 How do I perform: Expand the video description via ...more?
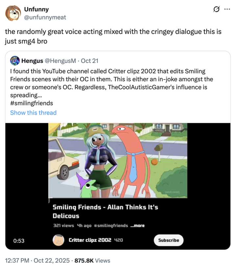(x=137, y=225)
